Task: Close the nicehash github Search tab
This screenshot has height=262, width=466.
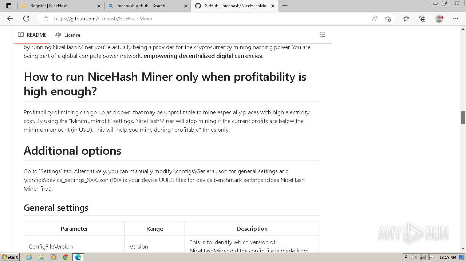Action: pos(186,6)
